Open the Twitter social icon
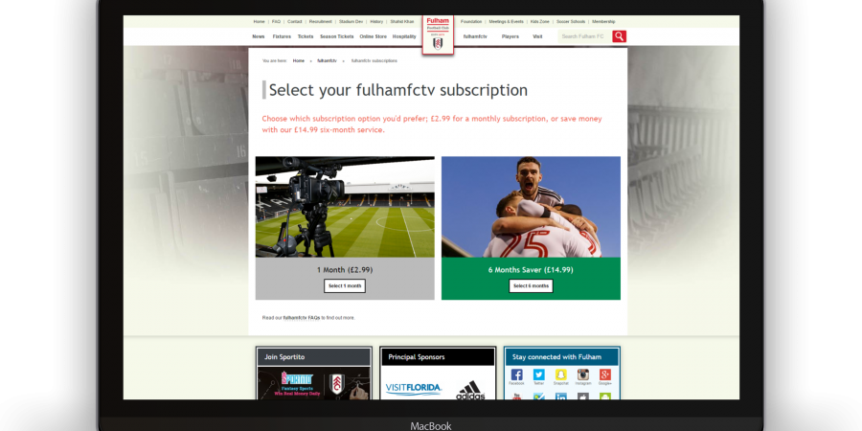 538,374
